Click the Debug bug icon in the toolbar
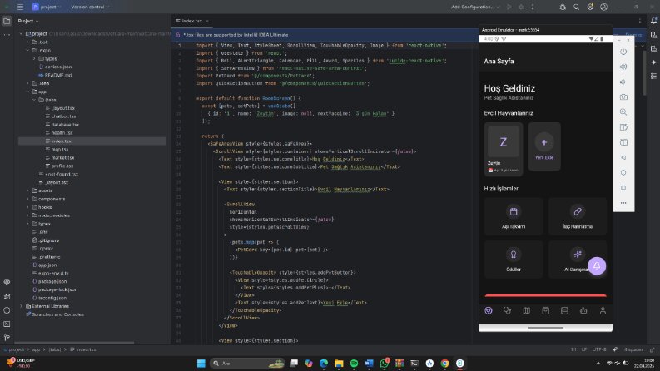660x371 pixels. (x=521, y=7)
